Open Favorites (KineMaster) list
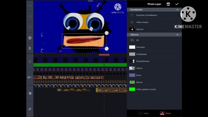Viewport: 208px width, 117px height. pyautogui.click(x=154, y=15)
